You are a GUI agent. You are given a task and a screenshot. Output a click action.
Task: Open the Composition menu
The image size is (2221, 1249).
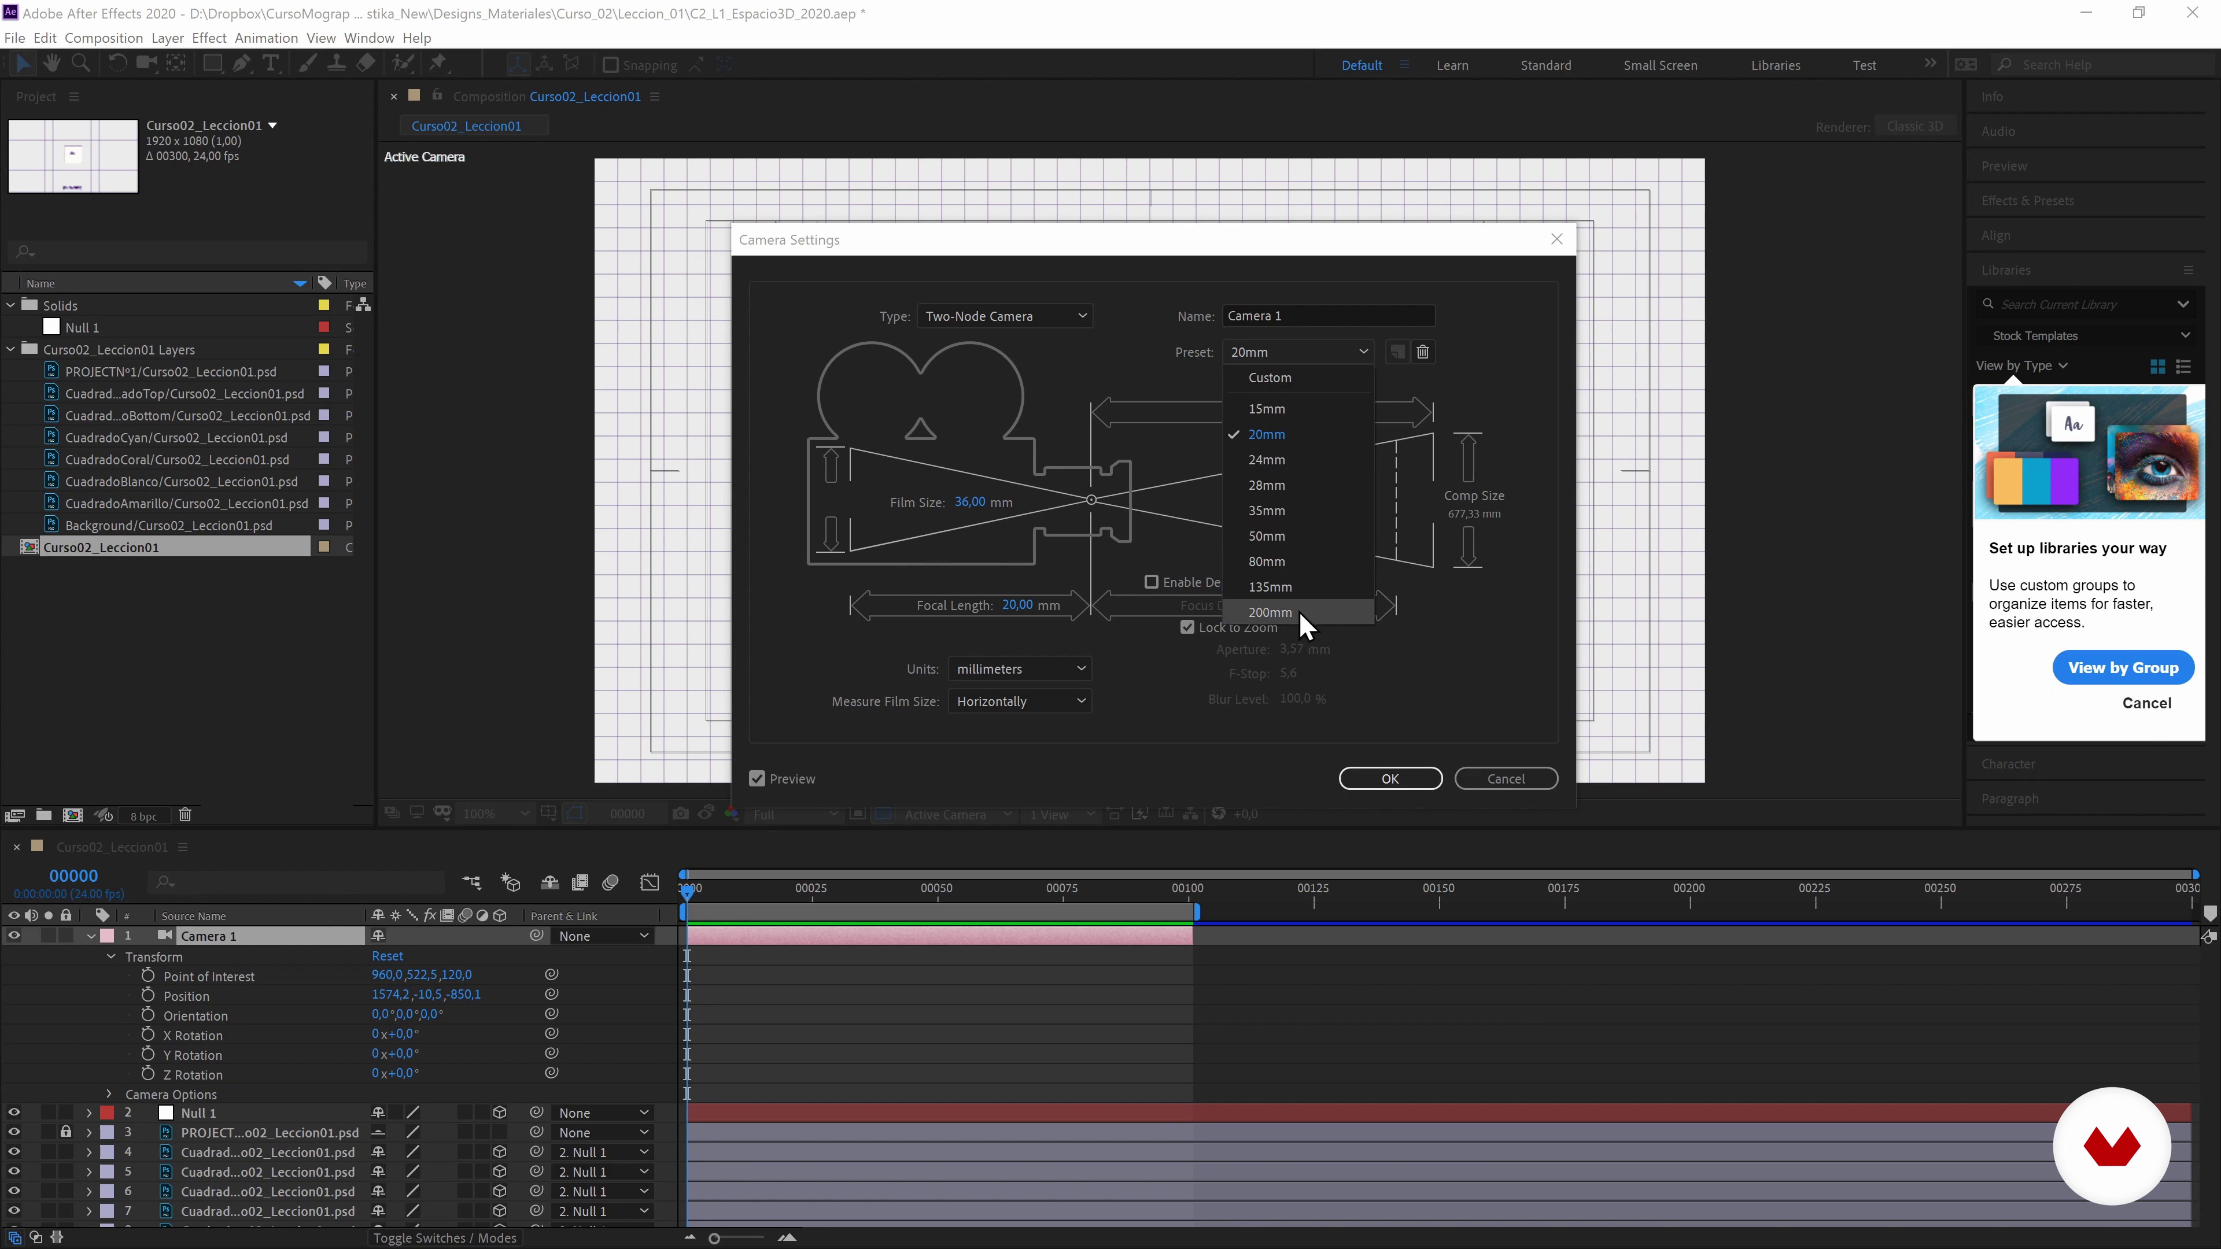(x=104, y=38)
